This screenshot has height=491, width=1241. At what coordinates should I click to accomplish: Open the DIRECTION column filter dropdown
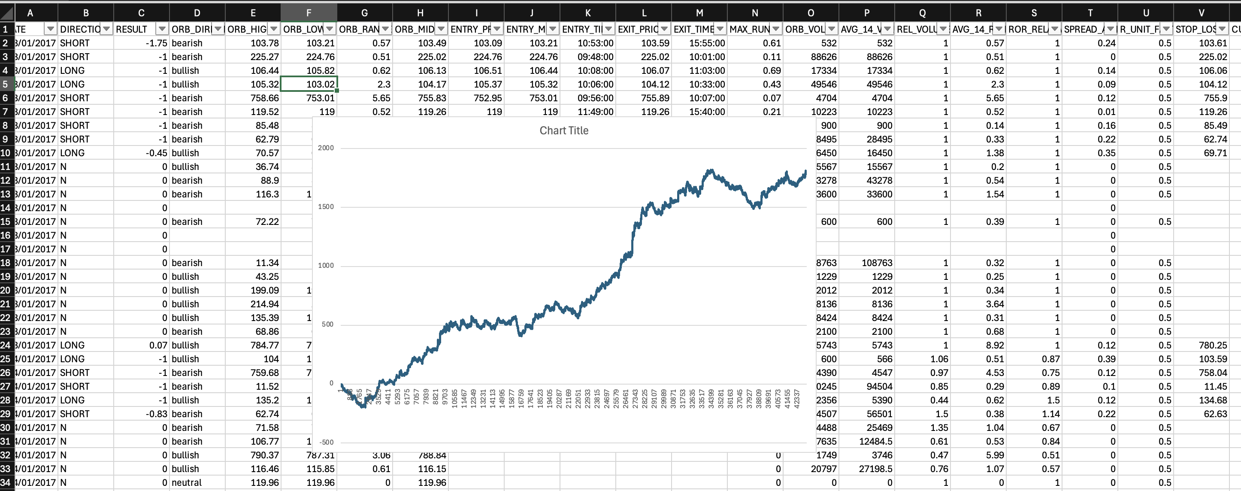coord(106,29)
